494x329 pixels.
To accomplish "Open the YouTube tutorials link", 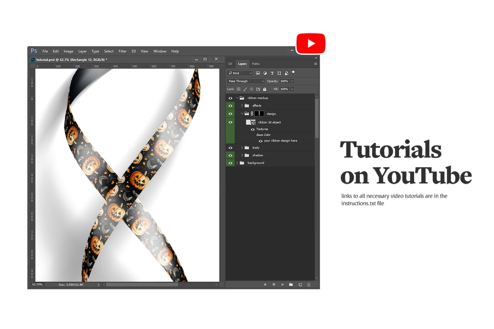I will [310, 43].
